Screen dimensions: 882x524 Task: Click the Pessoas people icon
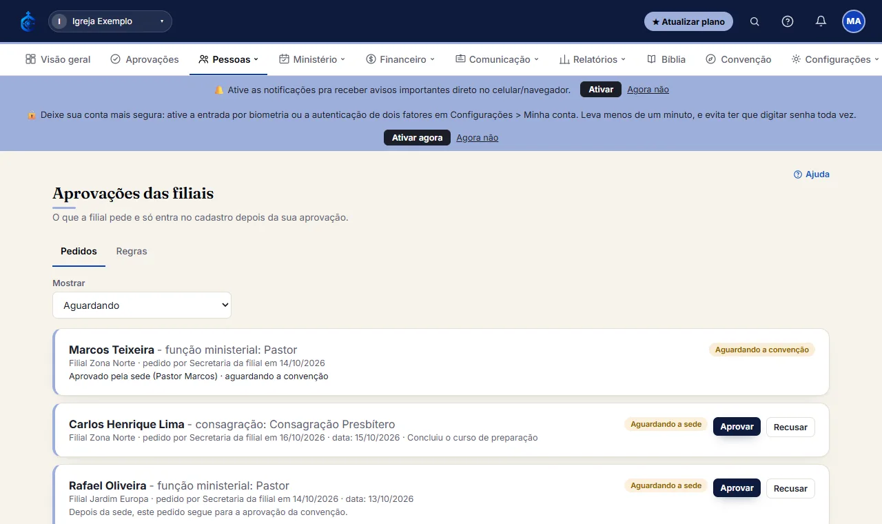(x=203, y=59)
